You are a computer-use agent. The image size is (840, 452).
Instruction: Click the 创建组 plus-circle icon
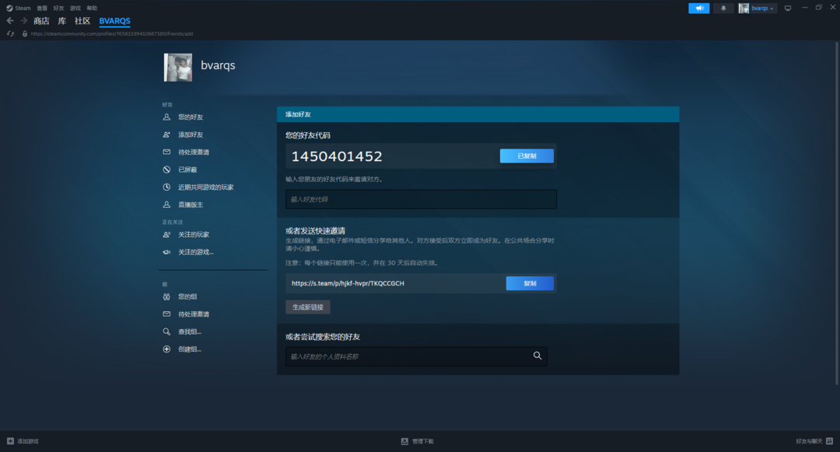166,349
